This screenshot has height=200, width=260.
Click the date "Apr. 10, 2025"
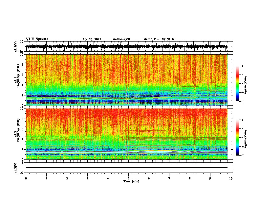tap(92, 39)
